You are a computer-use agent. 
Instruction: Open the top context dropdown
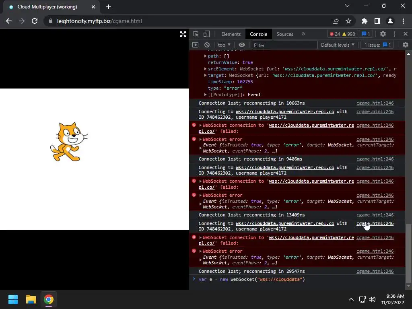(x=224, y=45)
